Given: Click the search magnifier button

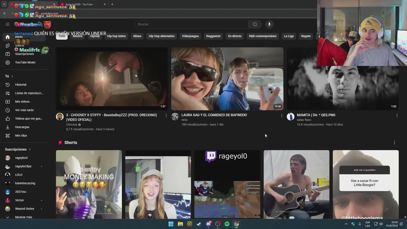Looking at the screenshot, I should [255, 24].
